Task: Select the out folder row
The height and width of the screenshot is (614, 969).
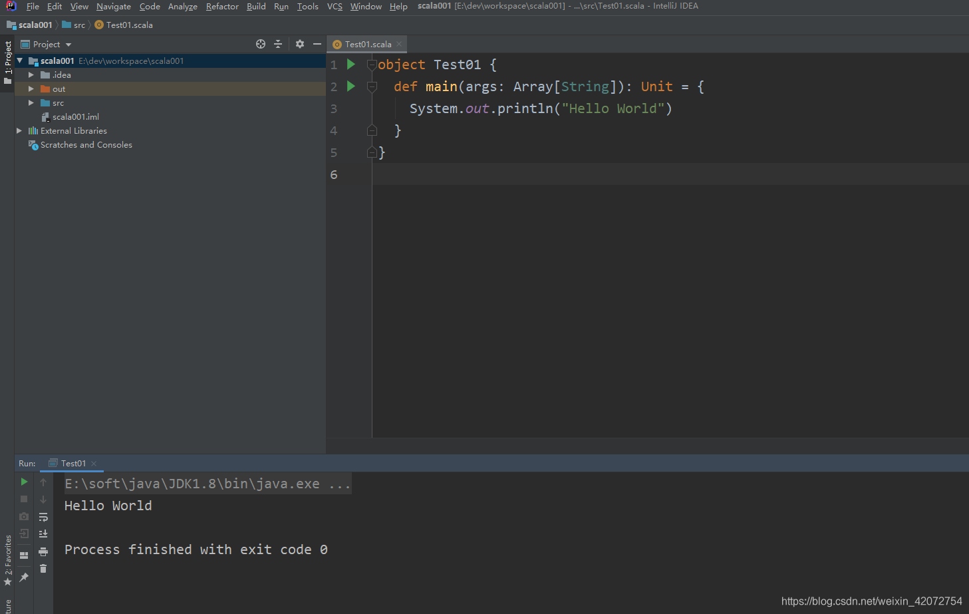Action: click(170, 89)
